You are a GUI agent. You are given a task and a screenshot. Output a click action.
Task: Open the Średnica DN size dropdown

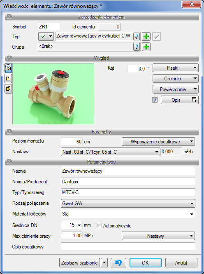click(x=72, y=225)
